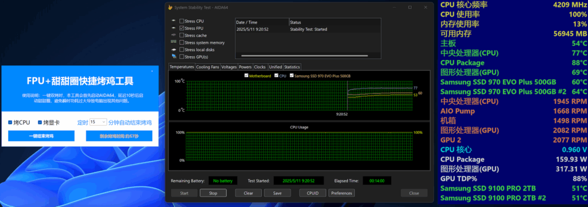Click the icon beside Stress CPU
The image size is (588, 207).
173,21
